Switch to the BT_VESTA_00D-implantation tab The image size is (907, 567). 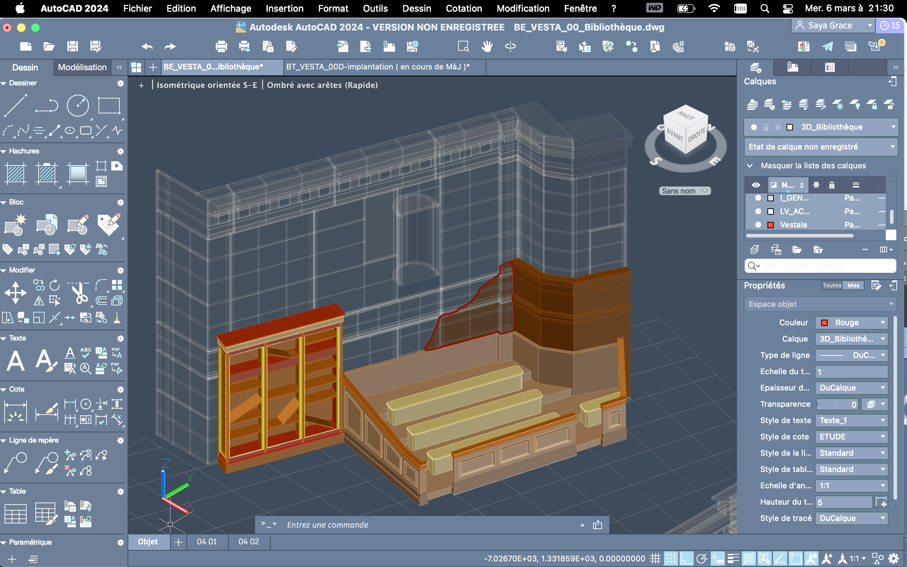click(377, 67)
